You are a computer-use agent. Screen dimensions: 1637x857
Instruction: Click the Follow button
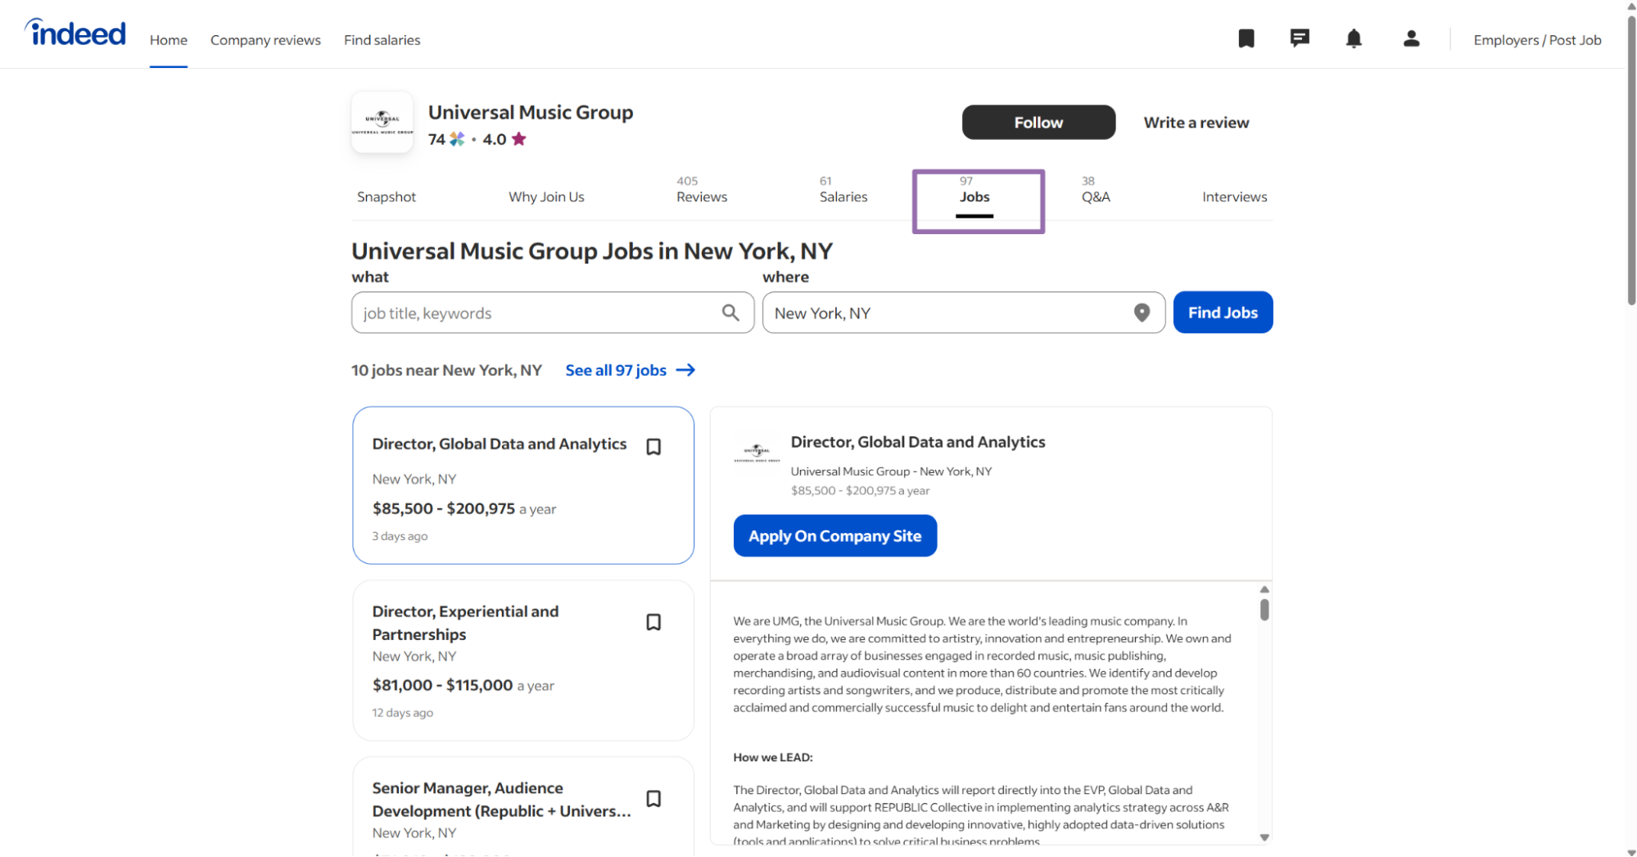pyautogui.click(x=1038, y=122)
